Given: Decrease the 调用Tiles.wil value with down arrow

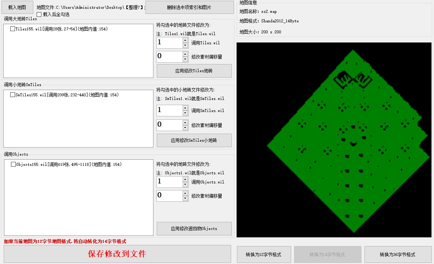Looking at the screenshot, I should pos(185,45).
